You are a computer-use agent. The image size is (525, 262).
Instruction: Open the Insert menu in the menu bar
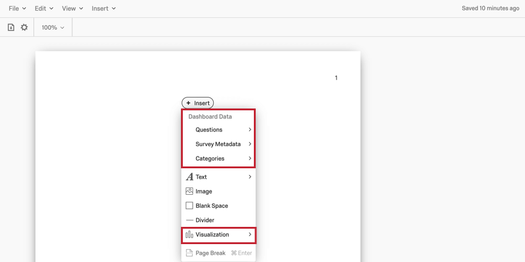click(104, 9)
